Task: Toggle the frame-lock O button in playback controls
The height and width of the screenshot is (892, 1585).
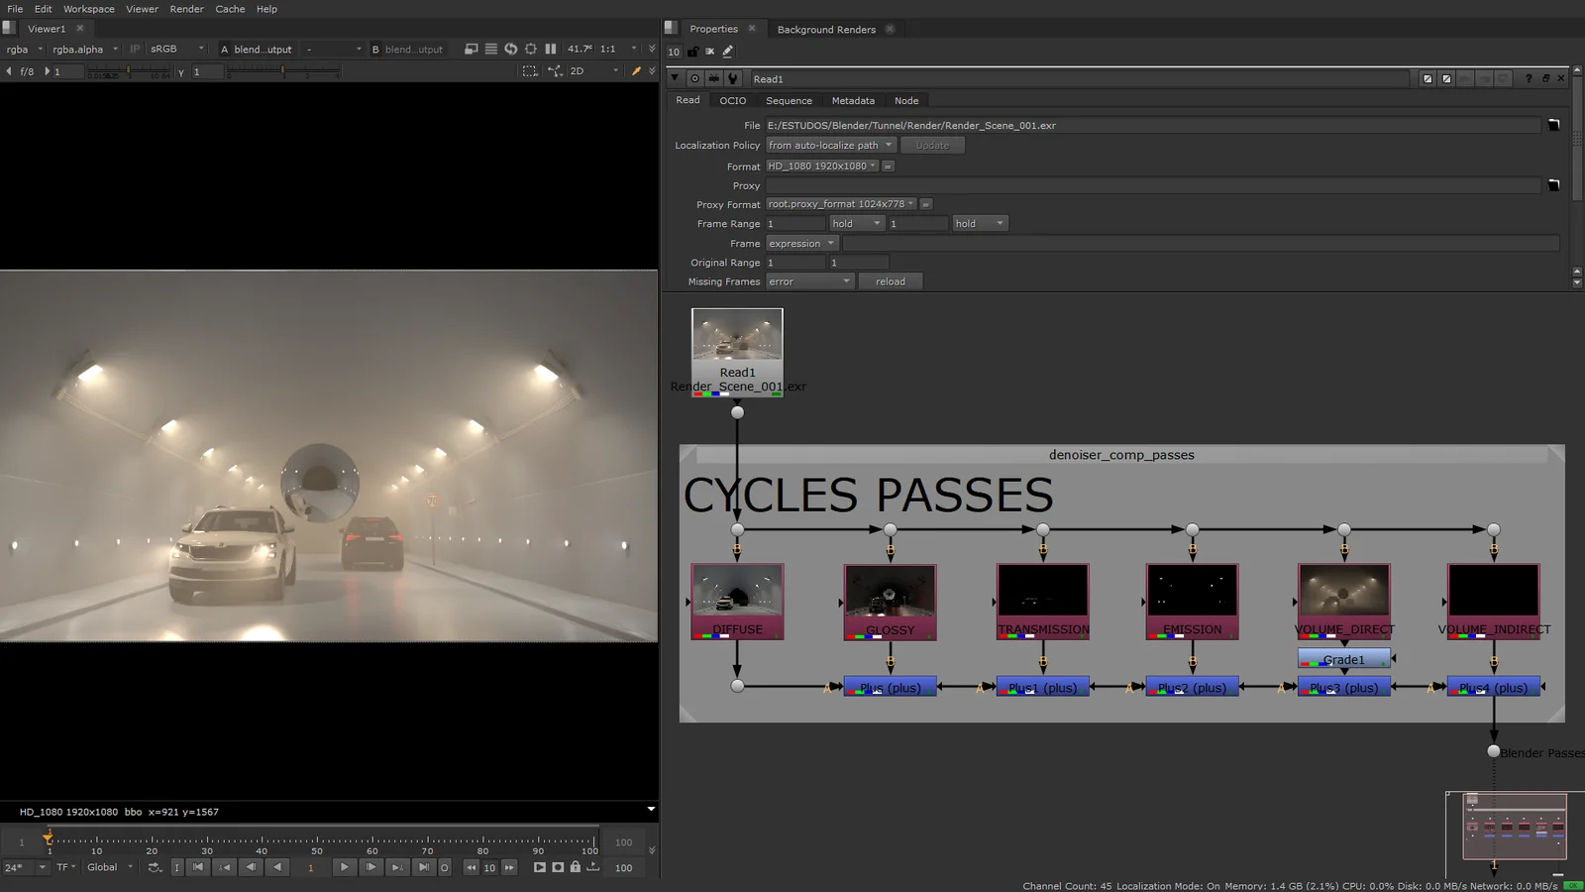Action: pos(445,866)
